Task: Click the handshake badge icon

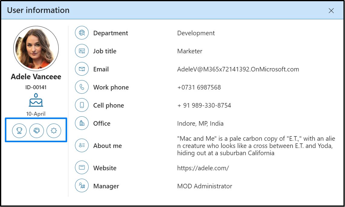Action: point(37,131)
